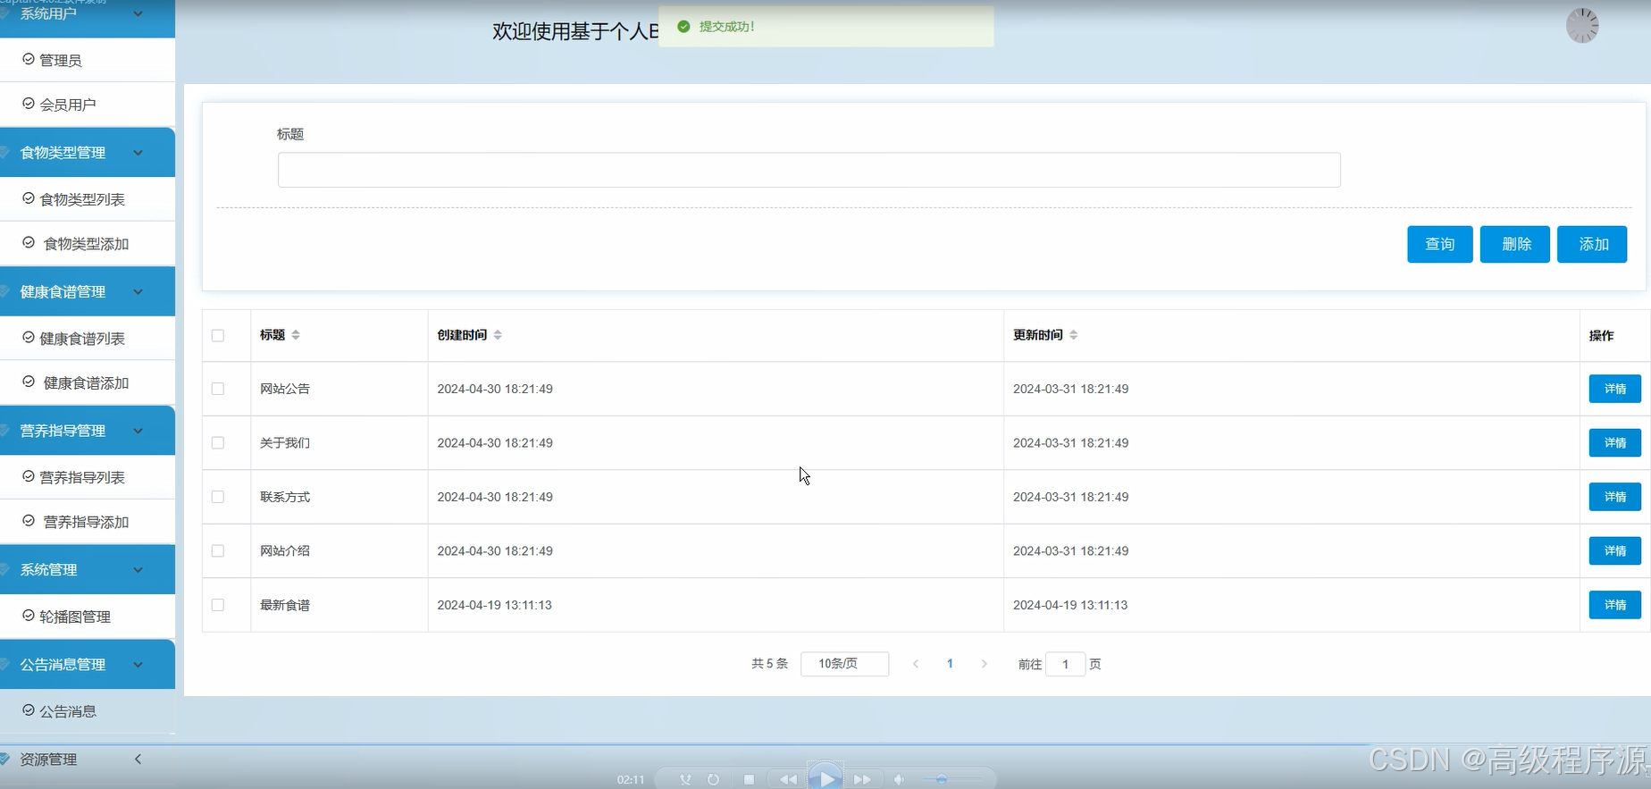Click the rewind/previous media button
The height and width of the screenshot is (789, 1651).
(x=788, y=779)
